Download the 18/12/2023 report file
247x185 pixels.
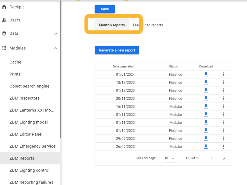point(206,83)
